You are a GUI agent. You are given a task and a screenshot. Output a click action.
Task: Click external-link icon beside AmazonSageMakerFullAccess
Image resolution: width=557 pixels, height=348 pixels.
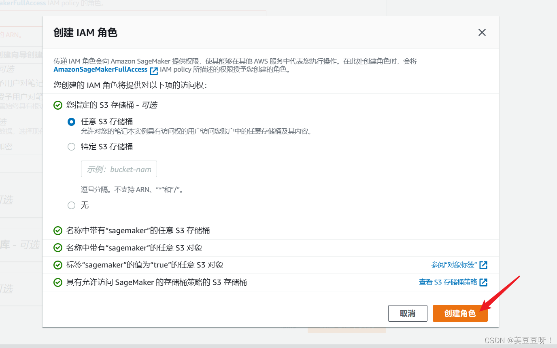[154, 71]
